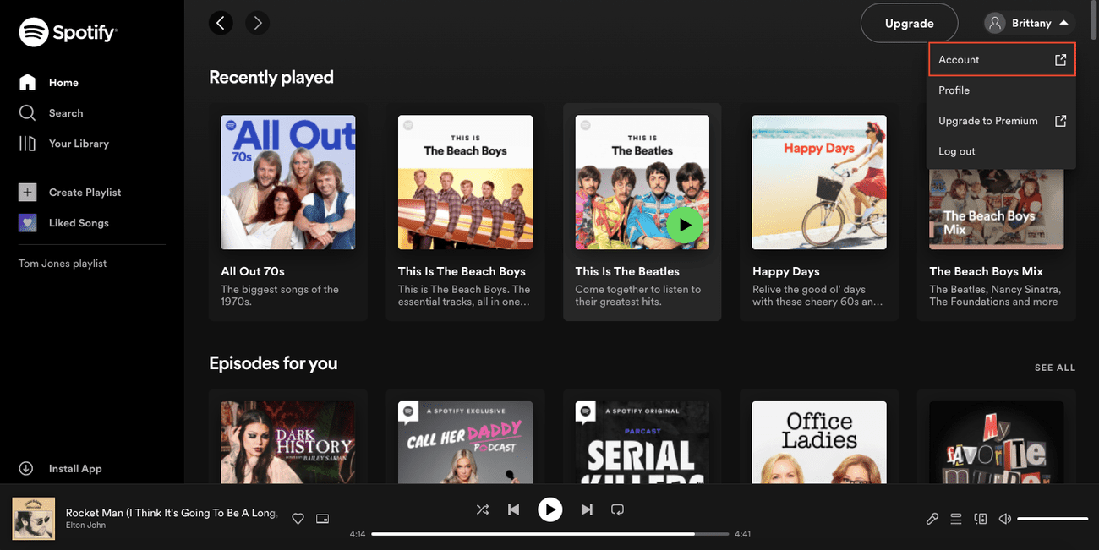
Task: Open the lyrics microphone icon
Action: 932,519
